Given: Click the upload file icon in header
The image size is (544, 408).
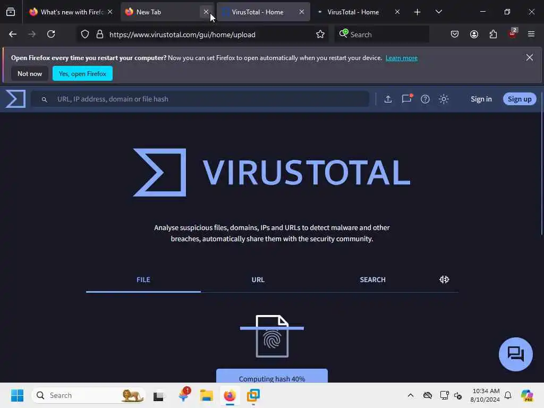Looking at the screenshot, I should (x=388, y=99).
